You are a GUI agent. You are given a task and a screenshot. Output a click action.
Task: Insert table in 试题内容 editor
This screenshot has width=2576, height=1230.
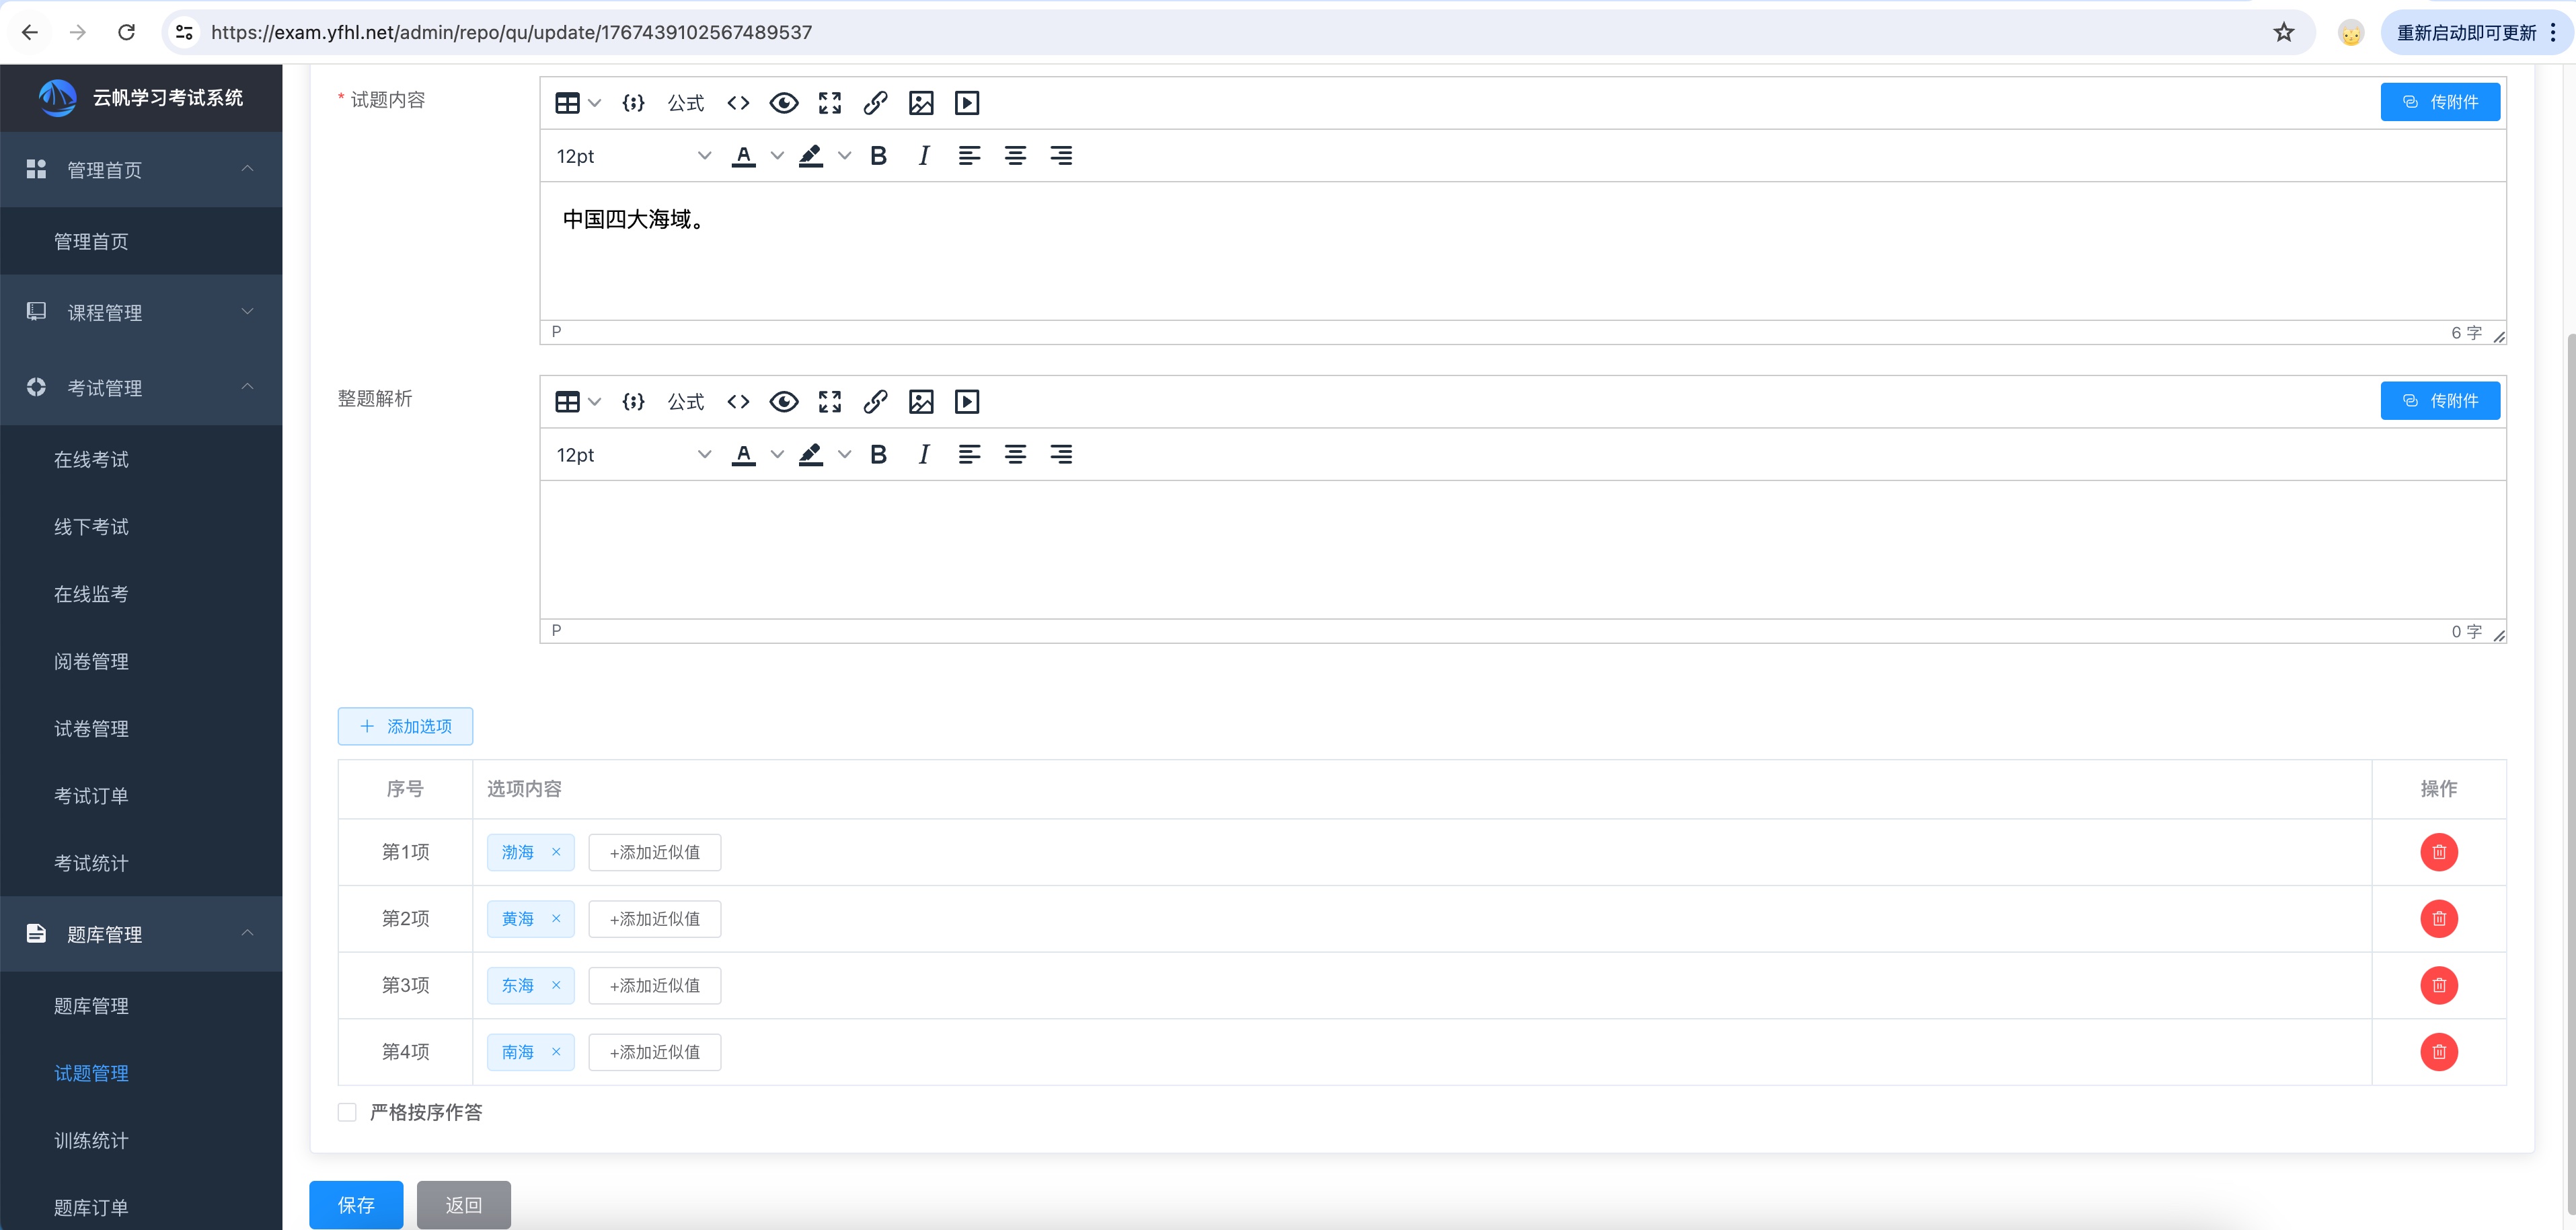point(567,103)
